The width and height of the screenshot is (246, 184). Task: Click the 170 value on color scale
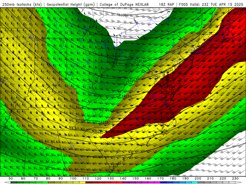click(161, 178)
